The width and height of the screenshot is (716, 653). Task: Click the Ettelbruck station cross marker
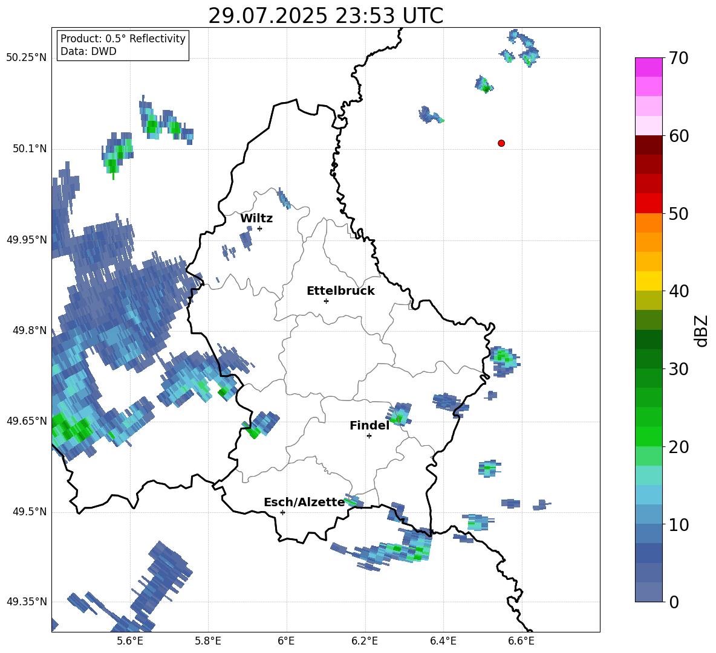(326, 301)
